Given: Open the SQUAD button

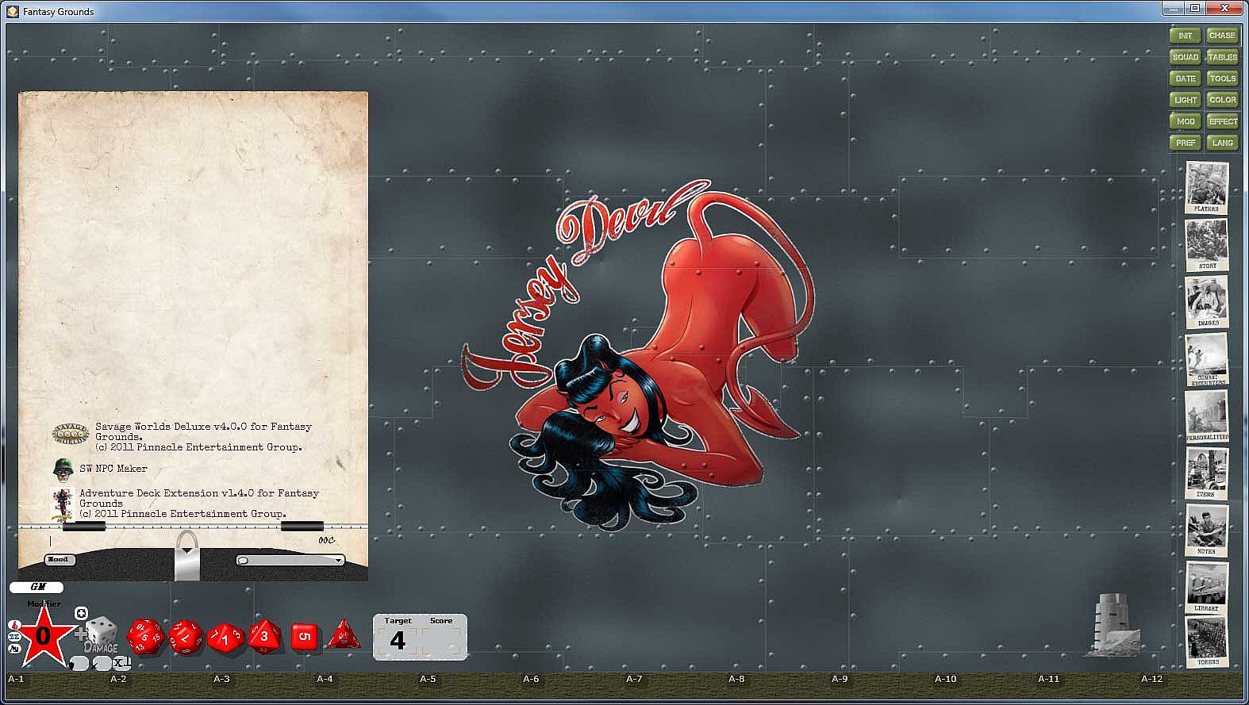Looking at the screenshot, I should (x=1185, y=57).
